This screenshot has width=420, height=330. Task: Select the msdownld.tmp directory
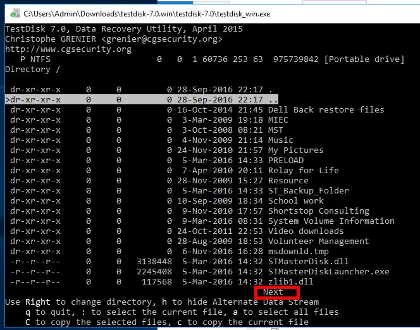tap(170, 252)
